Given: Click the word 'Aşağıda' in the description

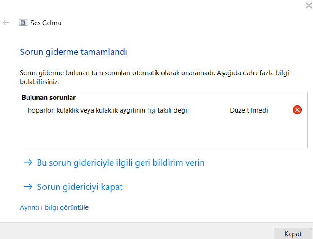Looking at the screenshot, I should (x=231, y=72).
